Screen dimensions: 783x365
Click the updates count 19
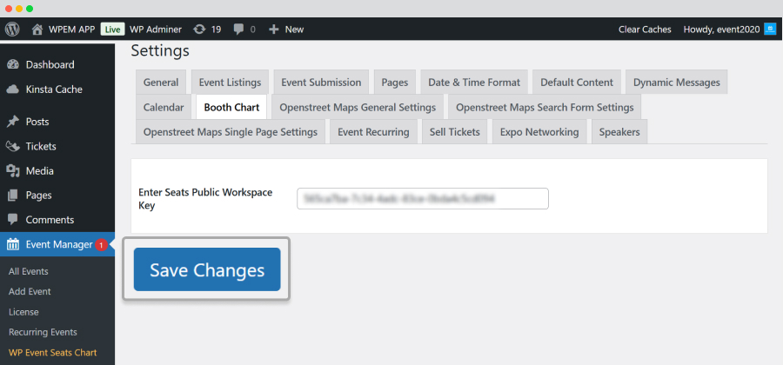click(216, 30)
